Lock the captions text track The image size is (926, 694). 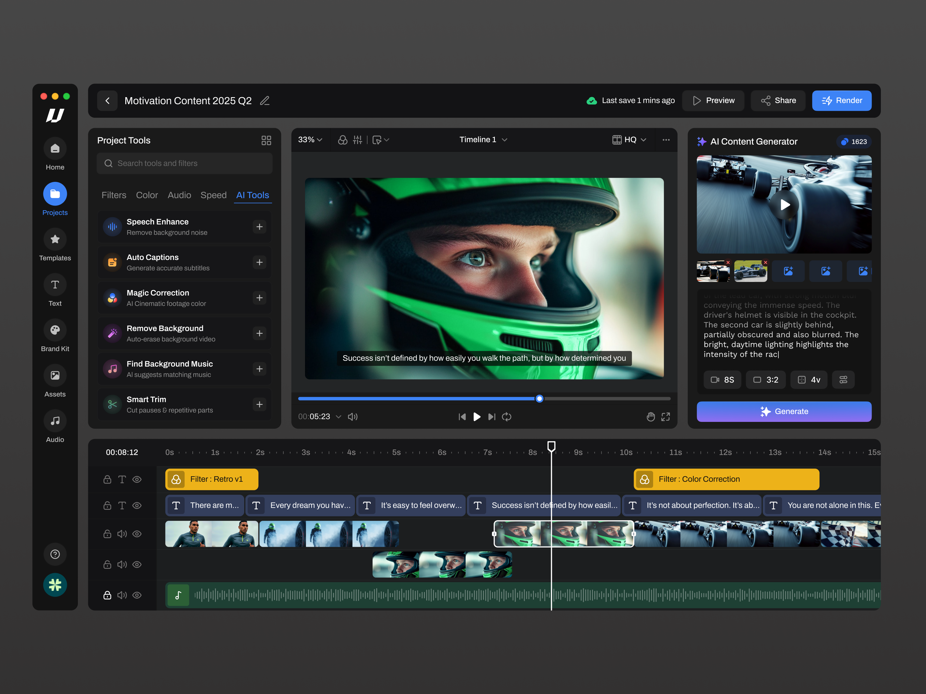[x=107, y=505]
